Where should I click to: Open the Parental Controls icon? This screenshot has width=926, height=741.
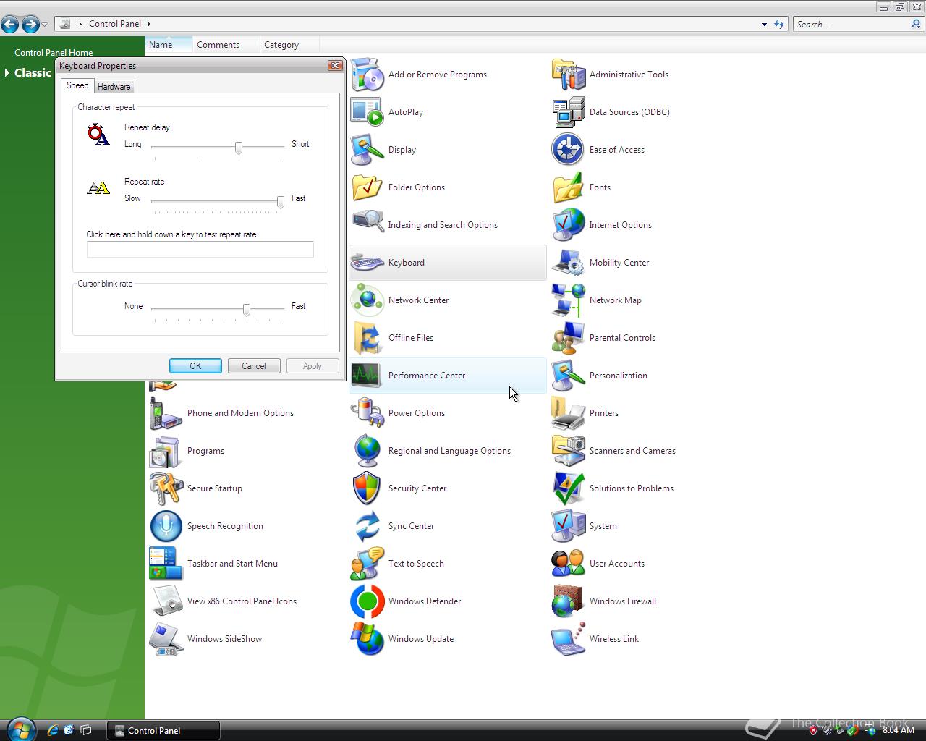569,338
